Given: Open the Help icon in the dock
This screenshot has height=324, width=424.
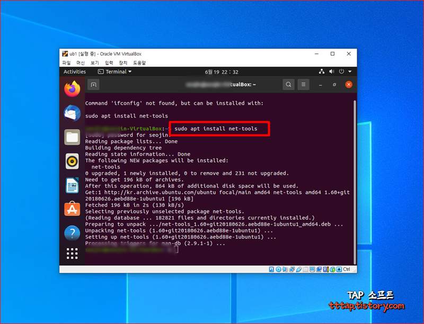Looking at the screenshot, I should 72,233.
